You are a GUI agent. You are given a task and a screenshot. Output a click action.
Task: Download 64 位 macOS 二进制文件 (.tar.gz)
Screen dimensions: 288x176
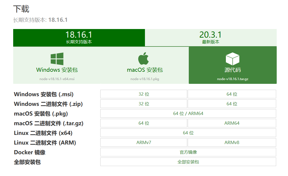pyautogui.click(x=144, y=123)
